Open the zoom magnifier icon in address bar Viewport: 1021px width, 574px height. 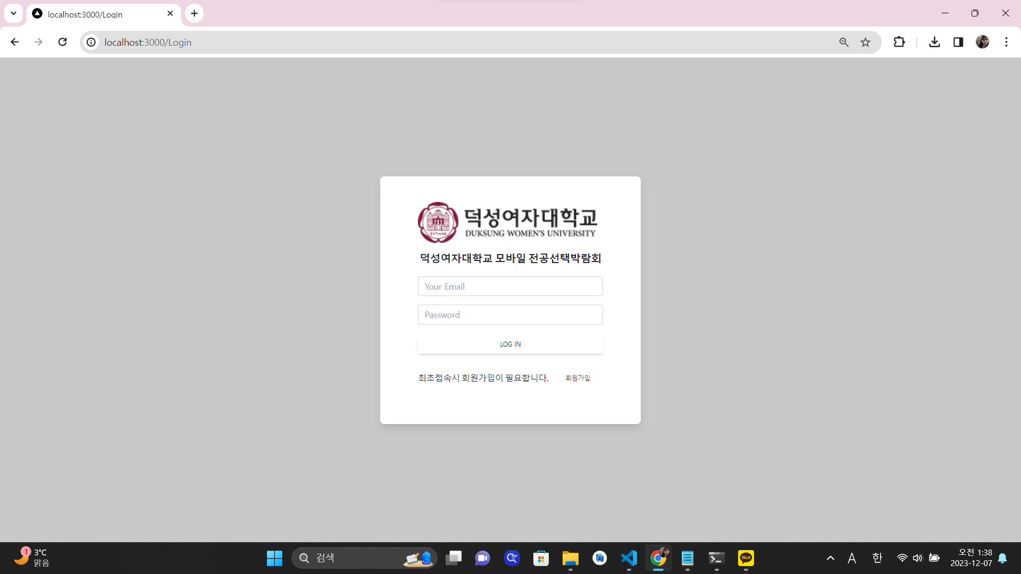click(844, 42)
